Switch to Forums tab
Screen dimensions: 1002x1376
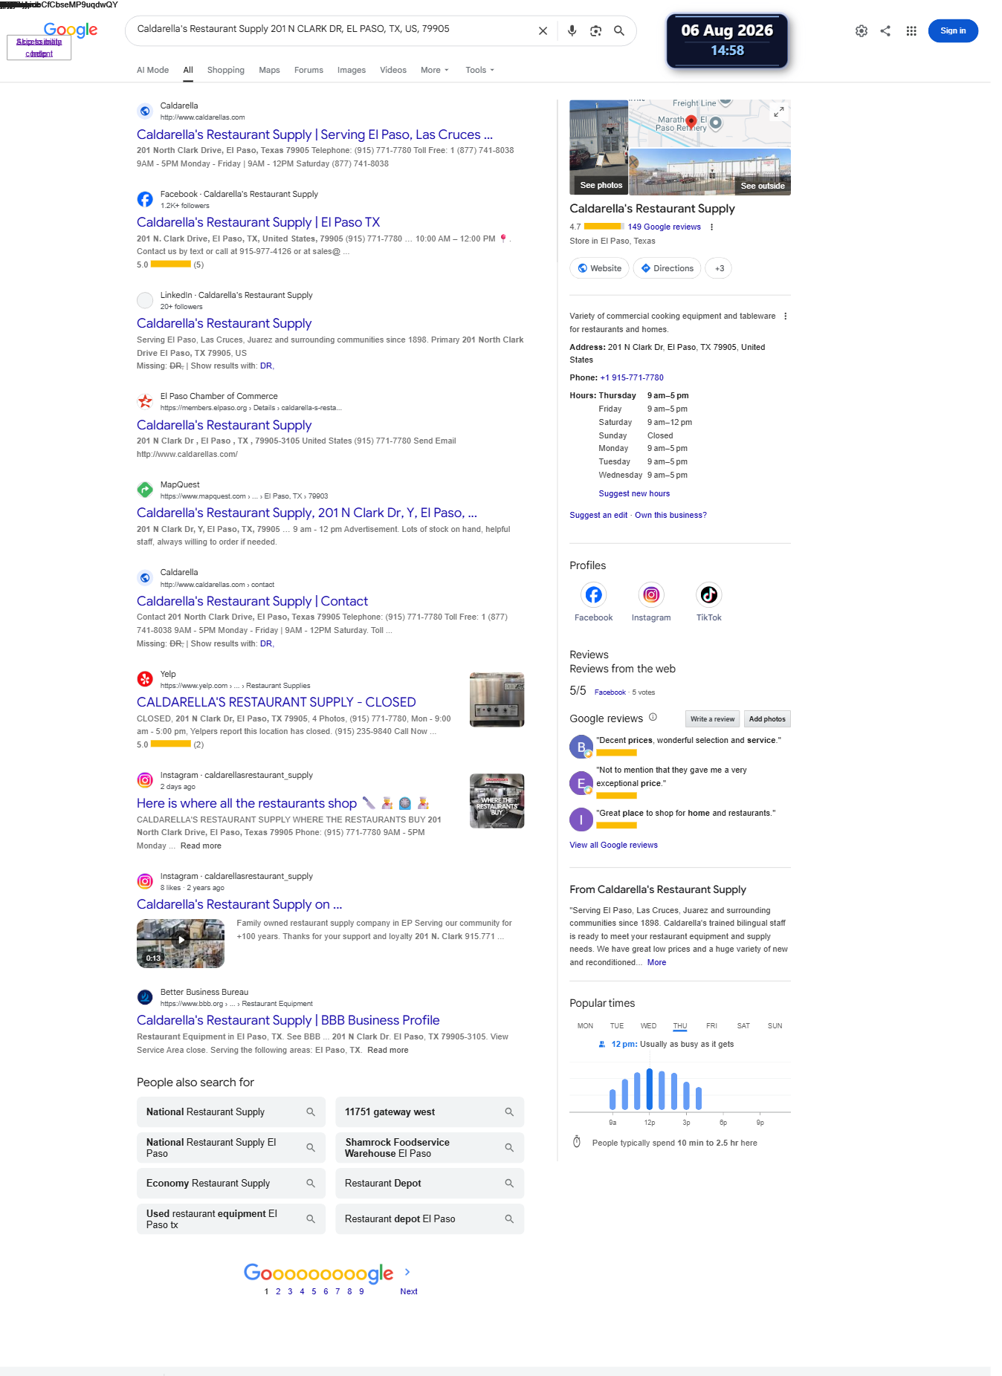point(308,71)
